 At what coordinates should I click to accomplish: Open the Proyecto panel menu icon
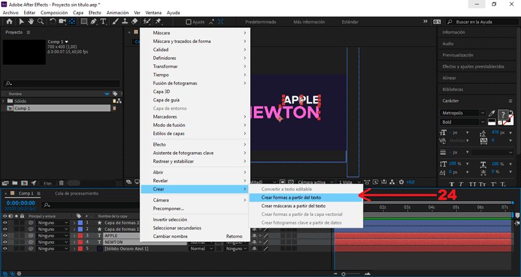tap(28, 32)
